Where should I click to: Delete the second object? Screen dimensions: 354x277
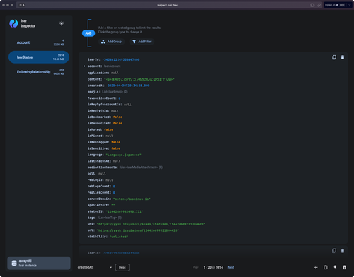click(x=343, y=251)
